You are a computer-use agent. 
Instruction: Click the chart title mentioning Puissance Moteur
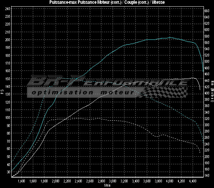107,2
